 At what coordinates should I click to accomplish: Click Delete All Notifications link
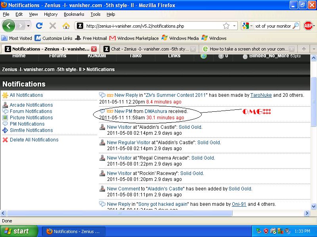(x=34, y=140)
